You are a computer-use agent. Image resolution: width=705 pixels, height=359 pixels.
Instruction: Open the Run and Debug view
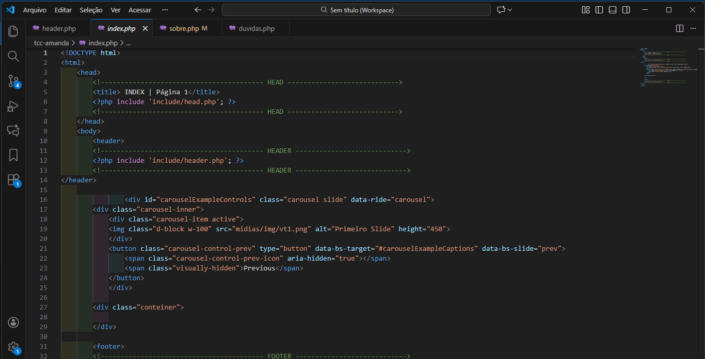13,106
